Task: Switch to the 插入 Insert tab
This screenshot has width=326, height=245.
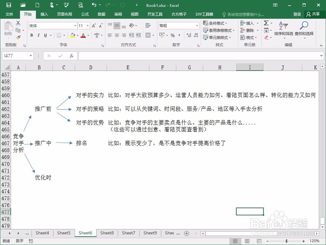Action: (x=44, y=14)
